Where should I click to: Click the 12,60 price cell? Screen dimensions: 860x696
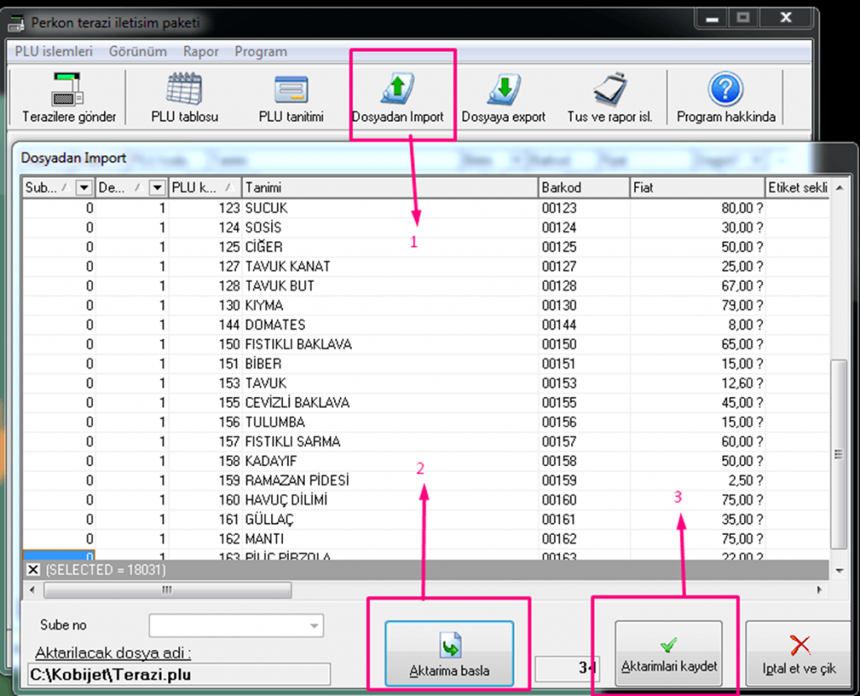(697, 383)
